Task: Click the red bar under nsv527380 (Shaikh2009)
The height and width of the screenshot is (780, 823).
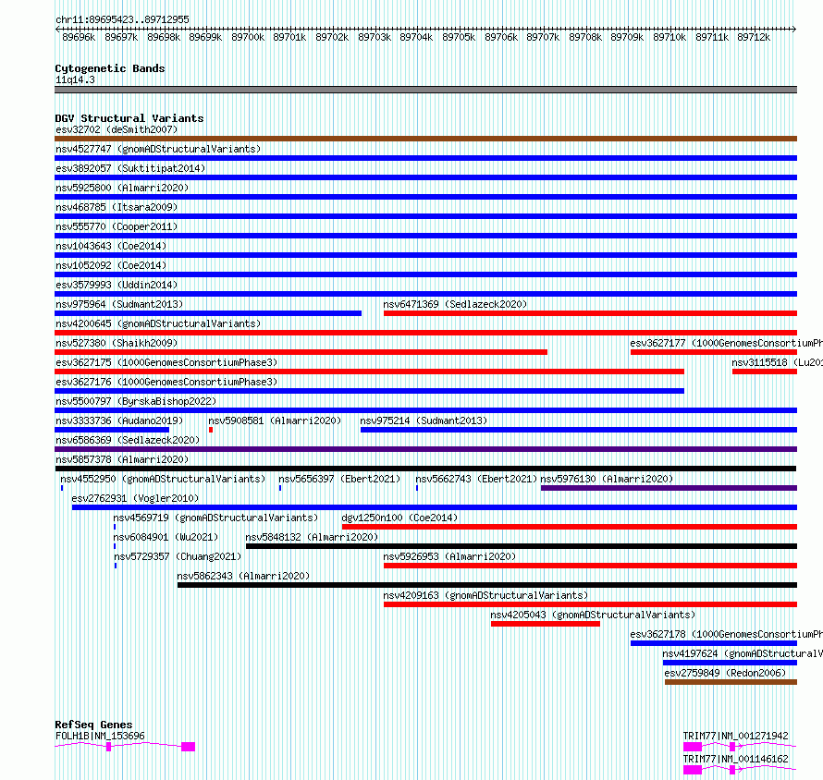Action: [301, 352]
